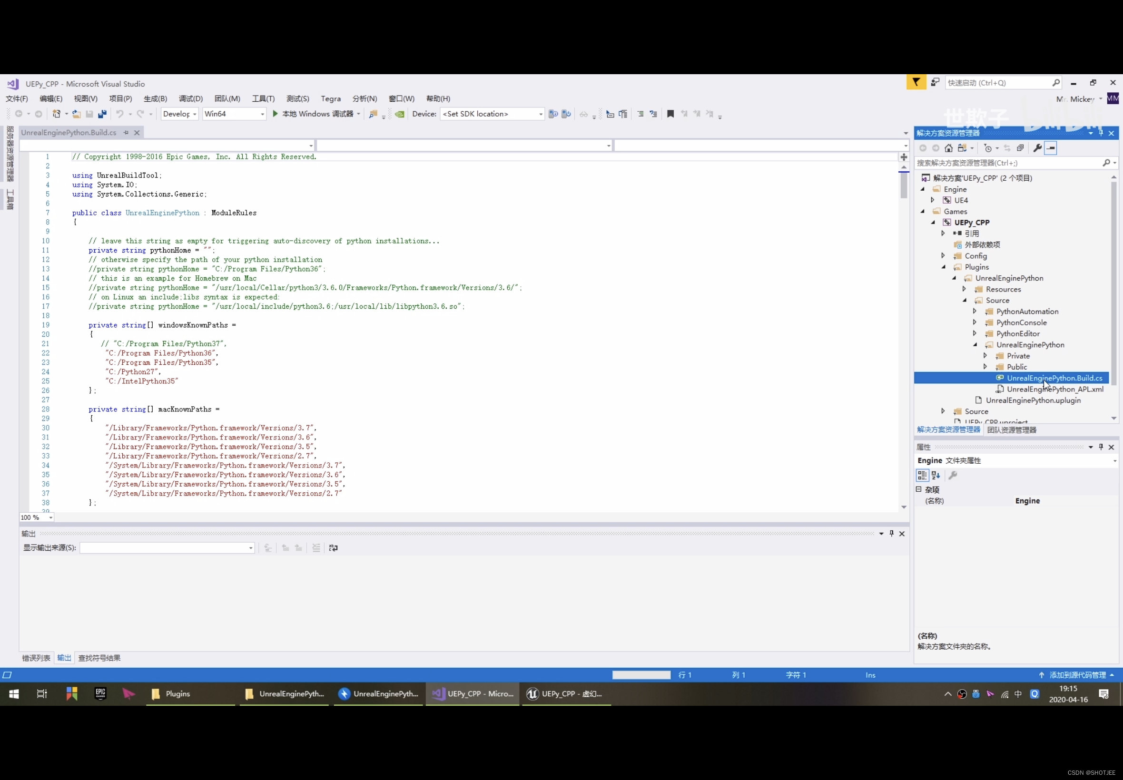Viewport: 1123px width, 780px height.
Task: Click Task View on the taskbar
Action: (x=41, y=694)
